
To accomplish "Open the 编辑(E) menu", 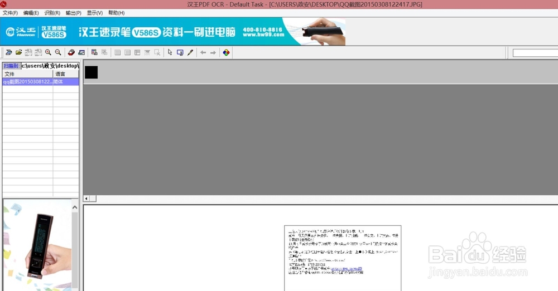I will coord(31,13).
